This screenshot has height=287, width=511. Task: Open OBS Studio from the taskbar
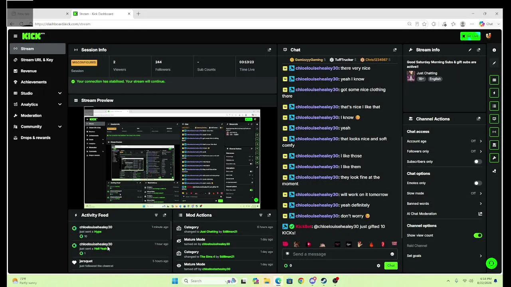coord(335,281)
